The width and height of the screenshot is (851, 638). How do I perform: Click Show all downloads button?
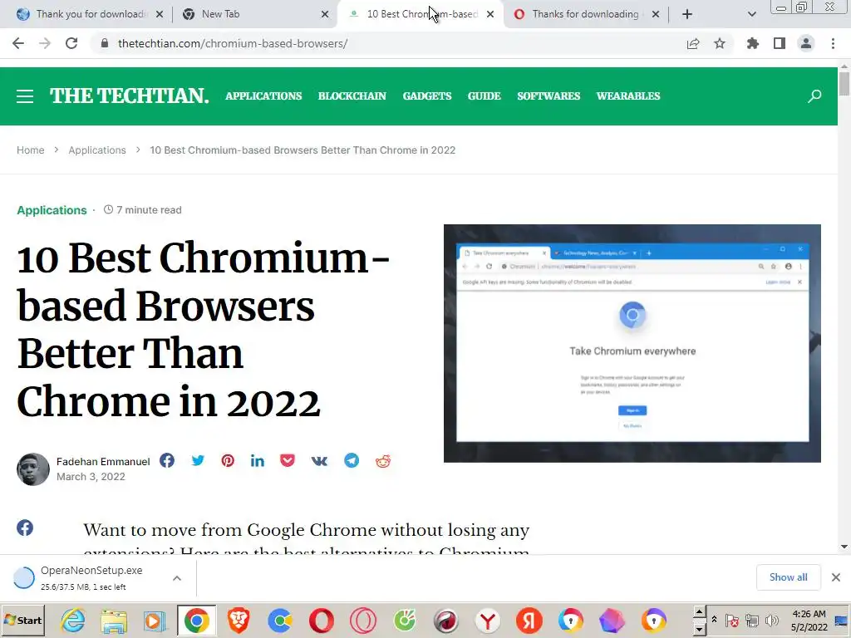pos(788,577)
